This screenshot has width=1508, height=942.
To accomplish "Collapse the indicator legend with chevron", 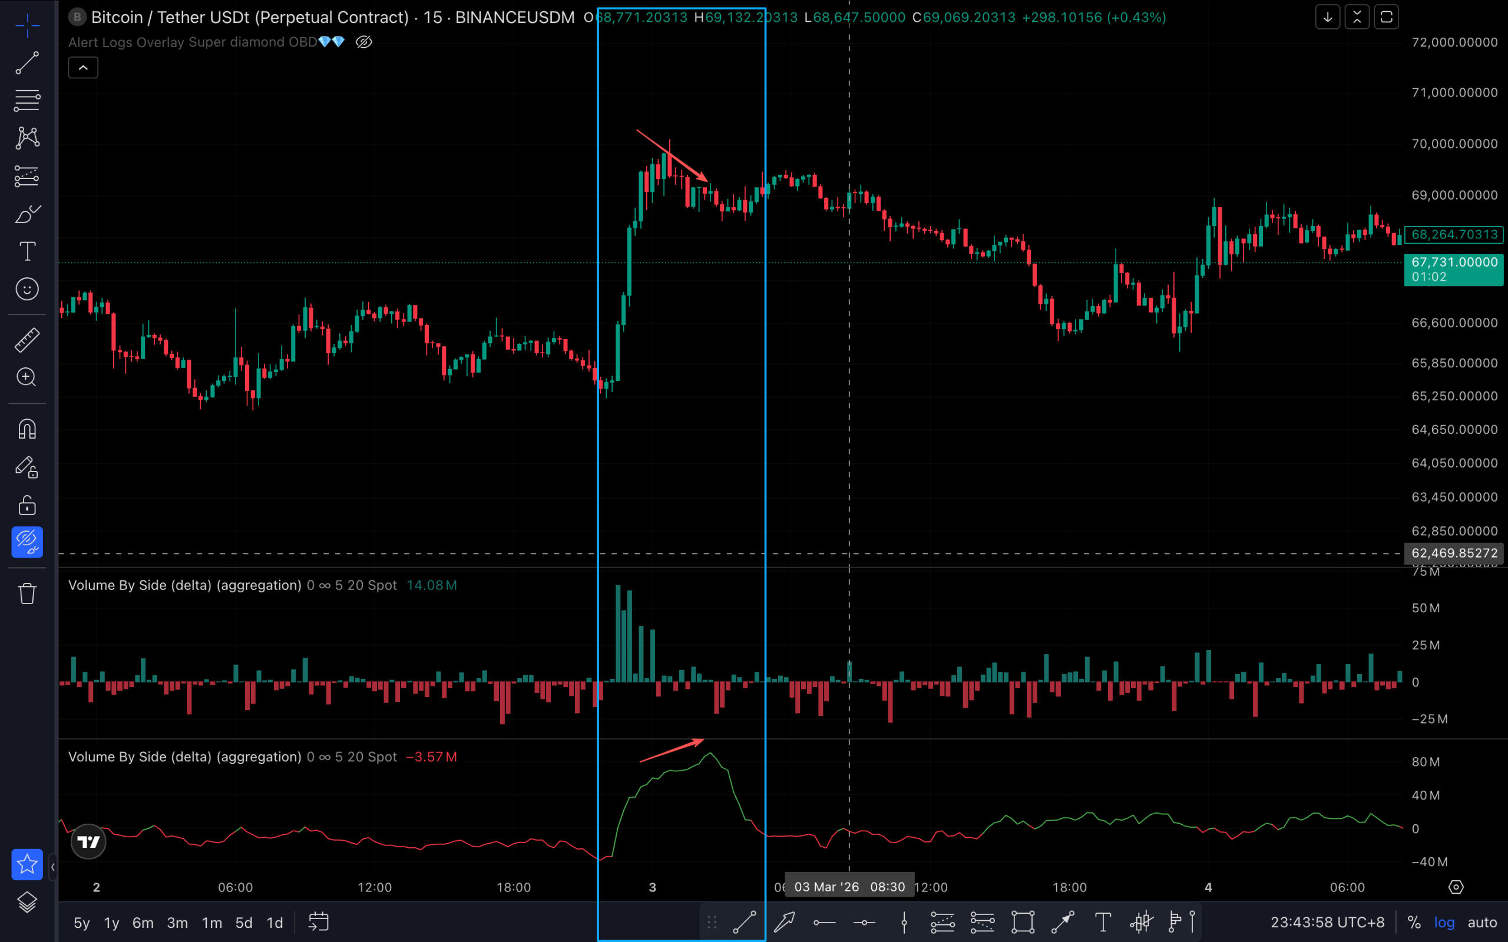I will (x=83, y=68).
